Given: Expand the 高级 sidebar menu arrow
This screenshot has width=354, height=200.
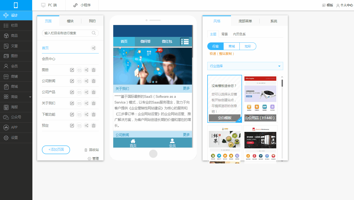Looking at the screenshot, I should coord(30,97).
